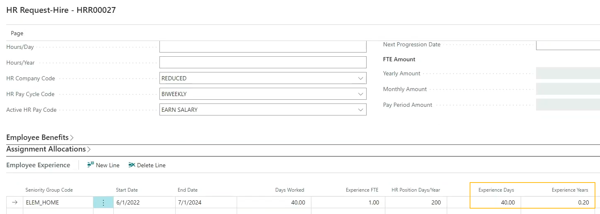Edit the Start Date cell 6/1/2022
The height and width of the screenshot is (214, 600).
(144, 202)
